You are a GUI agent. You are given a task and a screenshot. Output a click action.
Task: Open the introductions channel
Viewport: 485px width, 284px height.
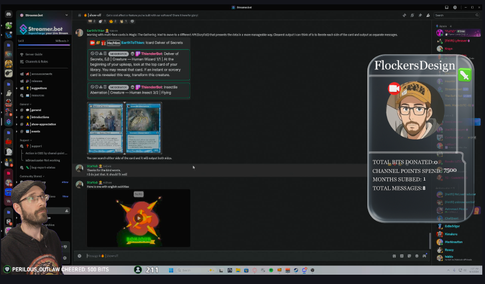(x=40, y=117)
